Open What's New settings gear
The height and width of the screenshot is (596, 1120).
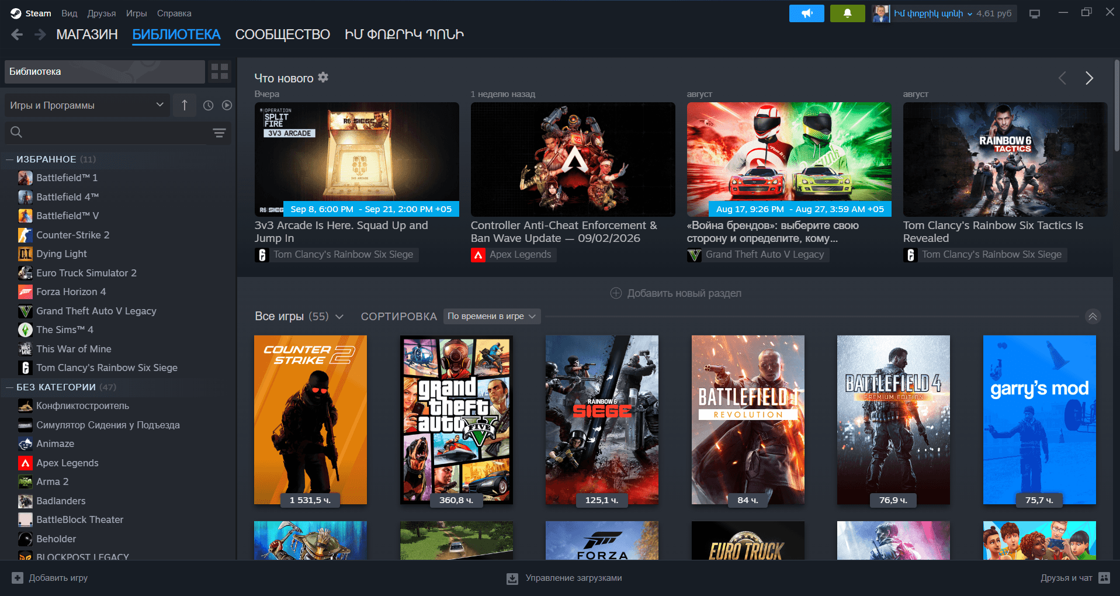pos(323,77)
